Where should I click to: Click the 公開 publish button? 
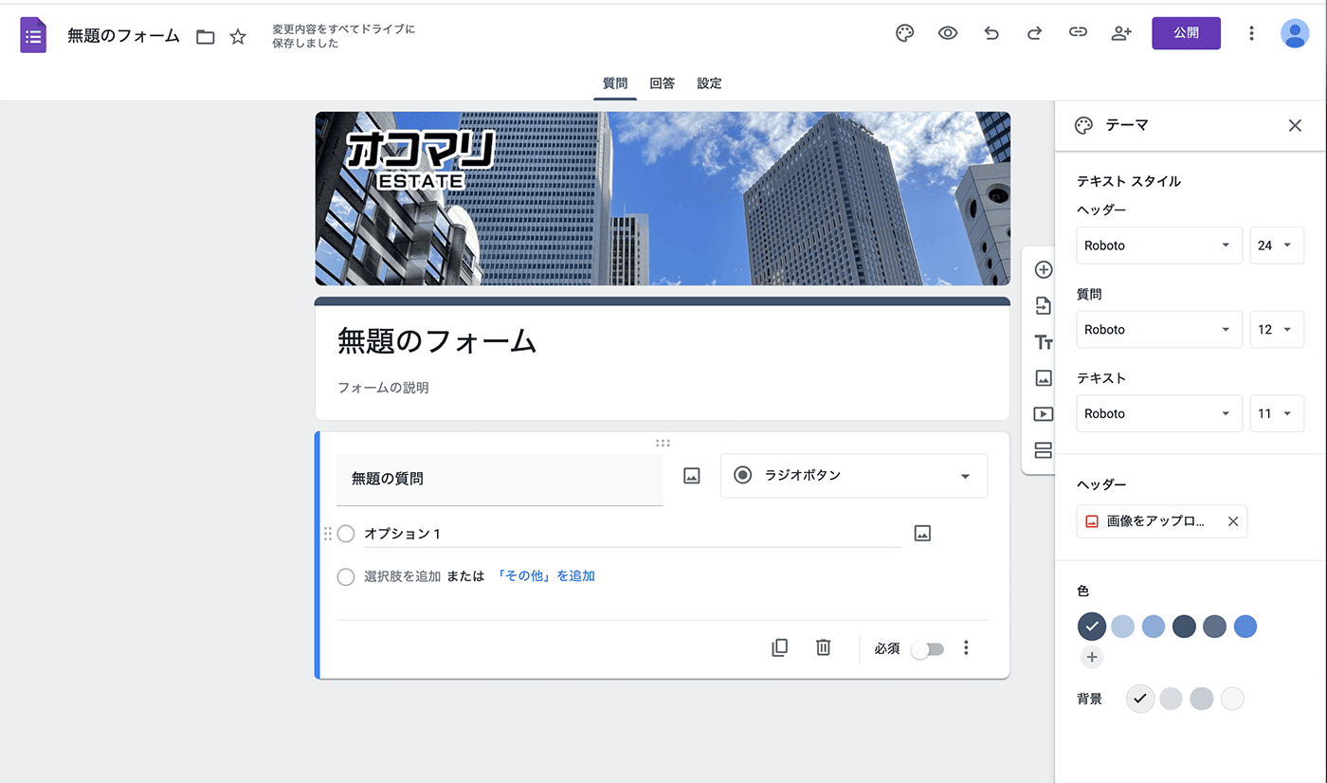[x=1186, y=33]
